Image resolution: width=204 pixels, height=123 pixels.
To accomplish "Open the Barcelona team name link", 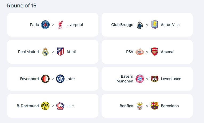I will click(170, 106).
